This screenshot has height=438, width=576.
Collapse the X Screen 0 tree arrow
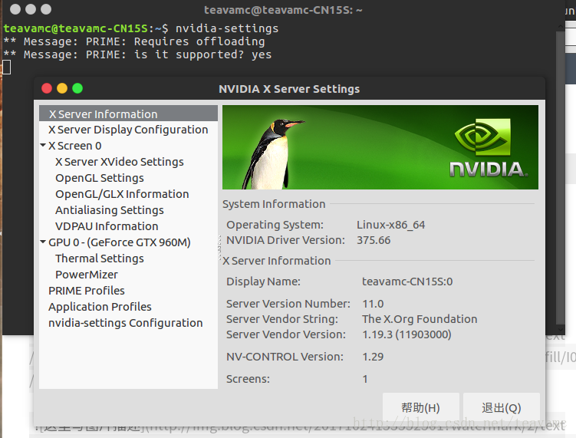click(43, 146)
